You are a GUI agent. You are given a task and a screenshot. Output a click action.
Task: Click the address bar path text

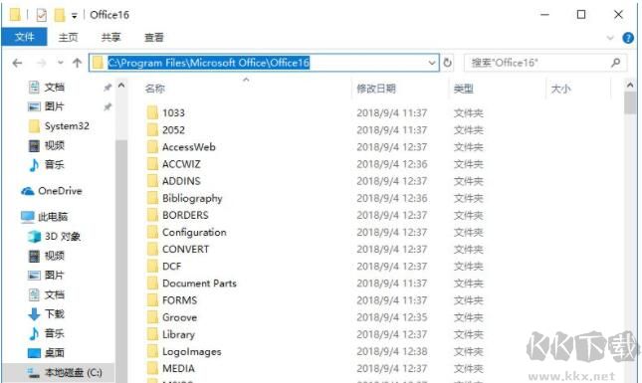pyautogui.click(x=208, y=63)
